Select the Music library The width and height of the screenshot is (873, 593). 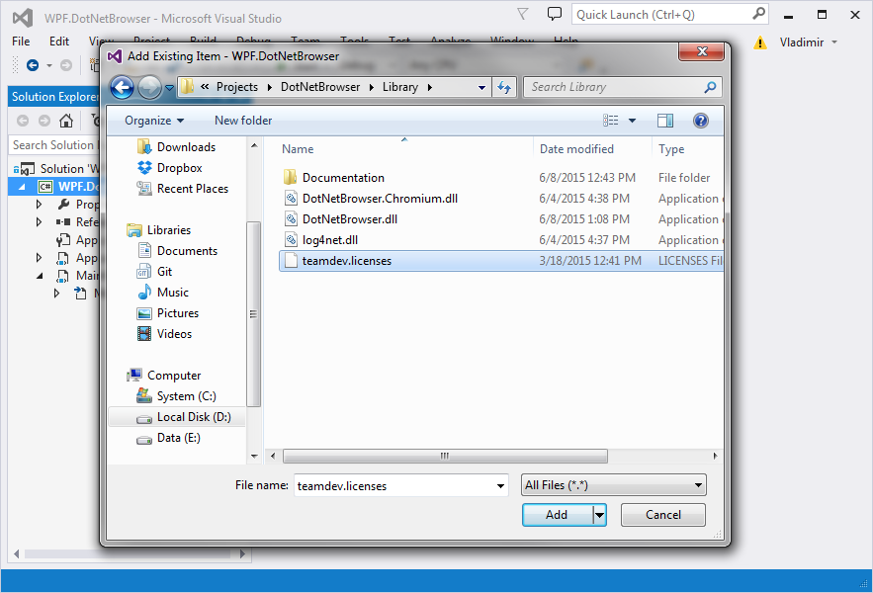(162, 293)
